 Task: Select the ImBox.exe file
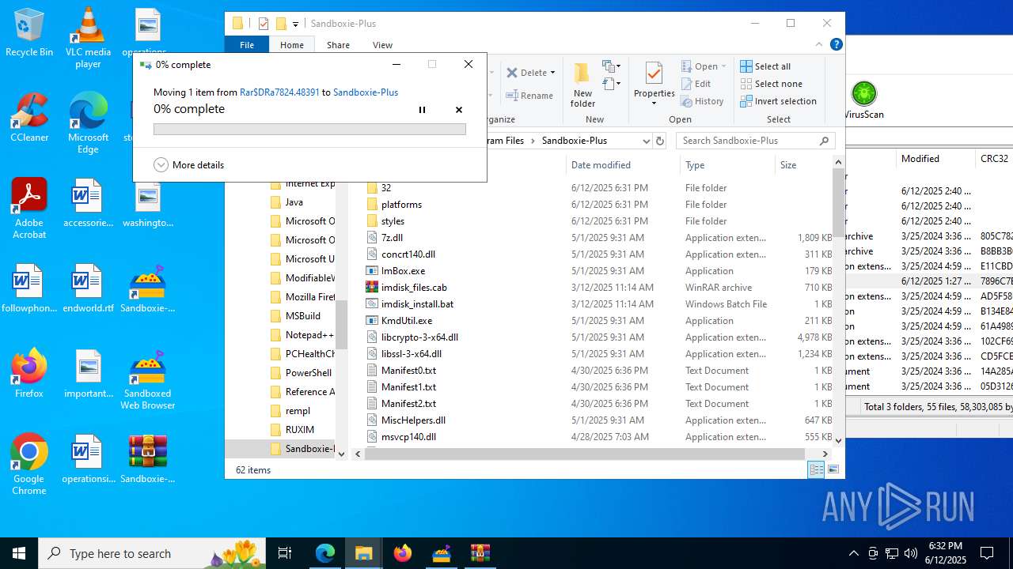tap(403, 271)
